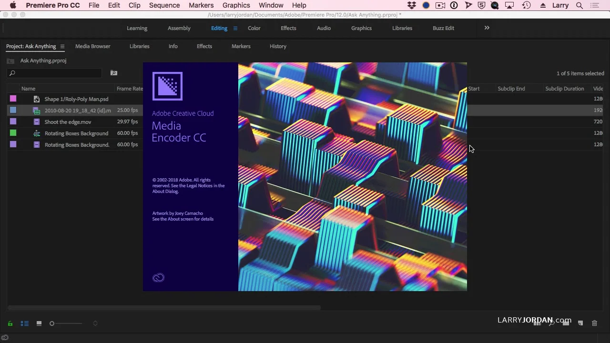Switch project panel to List View
Image resolution: width=610 pixels, height=343 pixels.
point(24,323)
